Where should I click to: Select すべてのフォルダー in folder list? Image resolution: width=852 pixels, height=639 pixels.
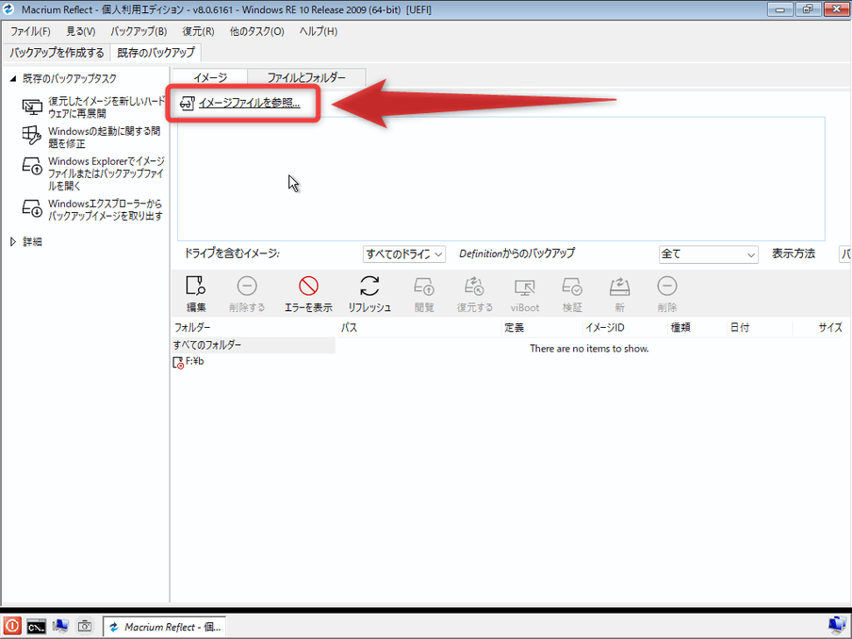254,345
